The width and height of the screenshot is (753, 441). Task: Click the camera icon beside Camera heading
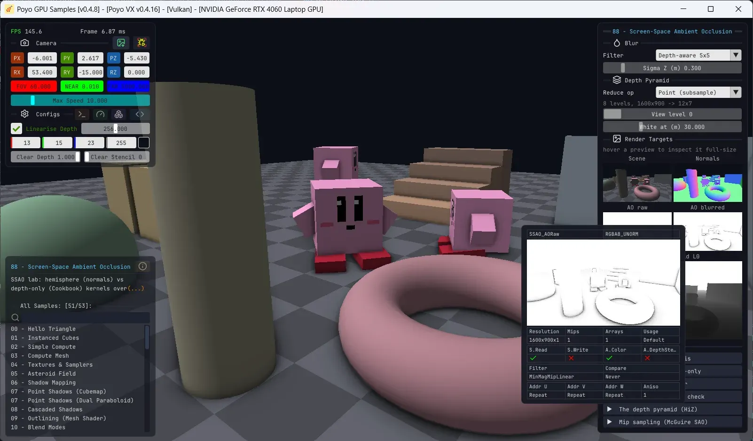pyautogui.click(x=25, y=43)
